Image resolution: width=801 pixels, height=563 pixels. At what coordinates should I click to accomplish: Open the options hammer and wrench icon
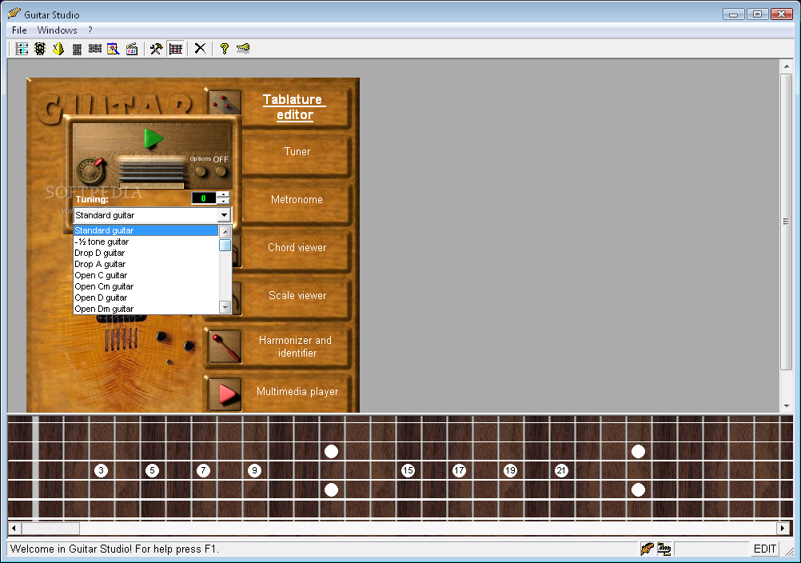(157, 49)
